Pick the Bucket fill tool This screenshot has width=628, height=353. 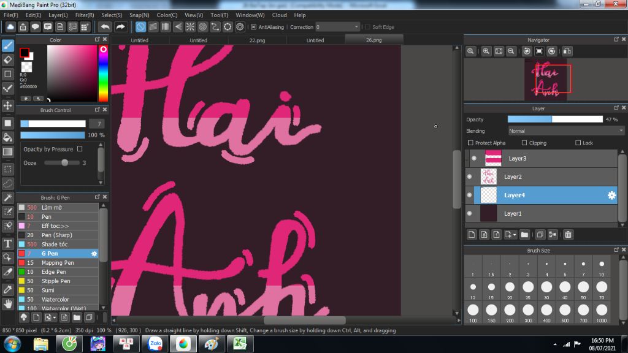point(7,137)
